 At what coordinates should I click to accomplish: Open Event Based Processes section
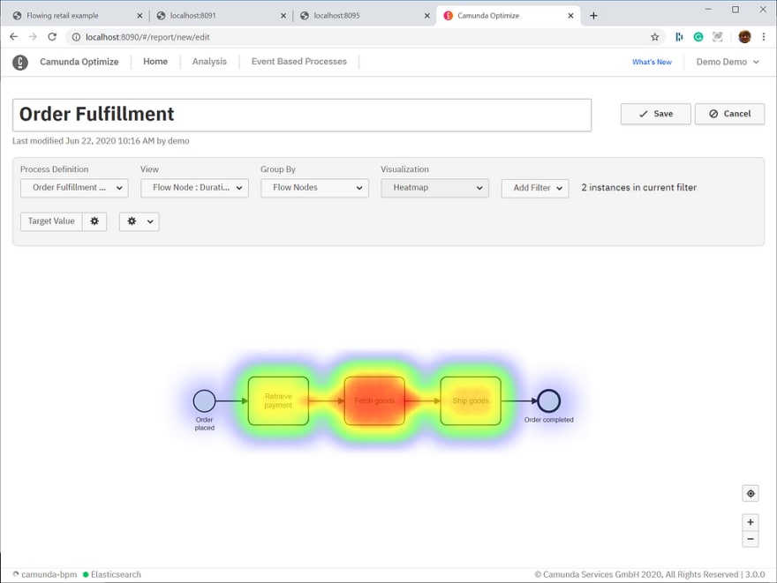tap(298, 62)
